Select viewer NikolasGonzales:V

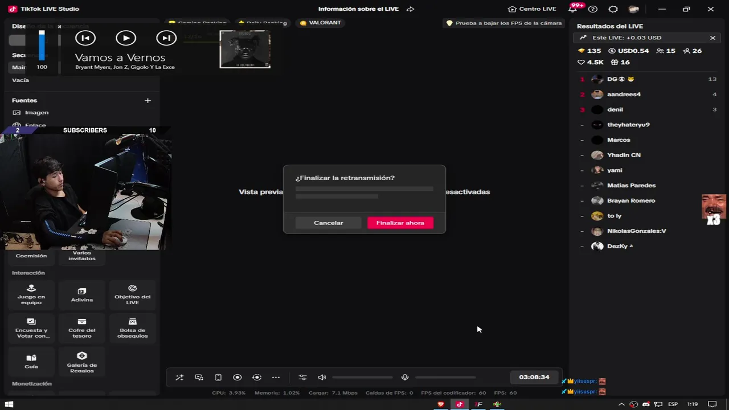[x=648, y=231]
